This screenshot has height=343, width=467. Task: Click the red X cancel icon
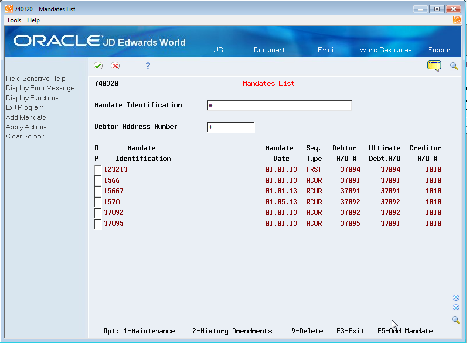115,66
